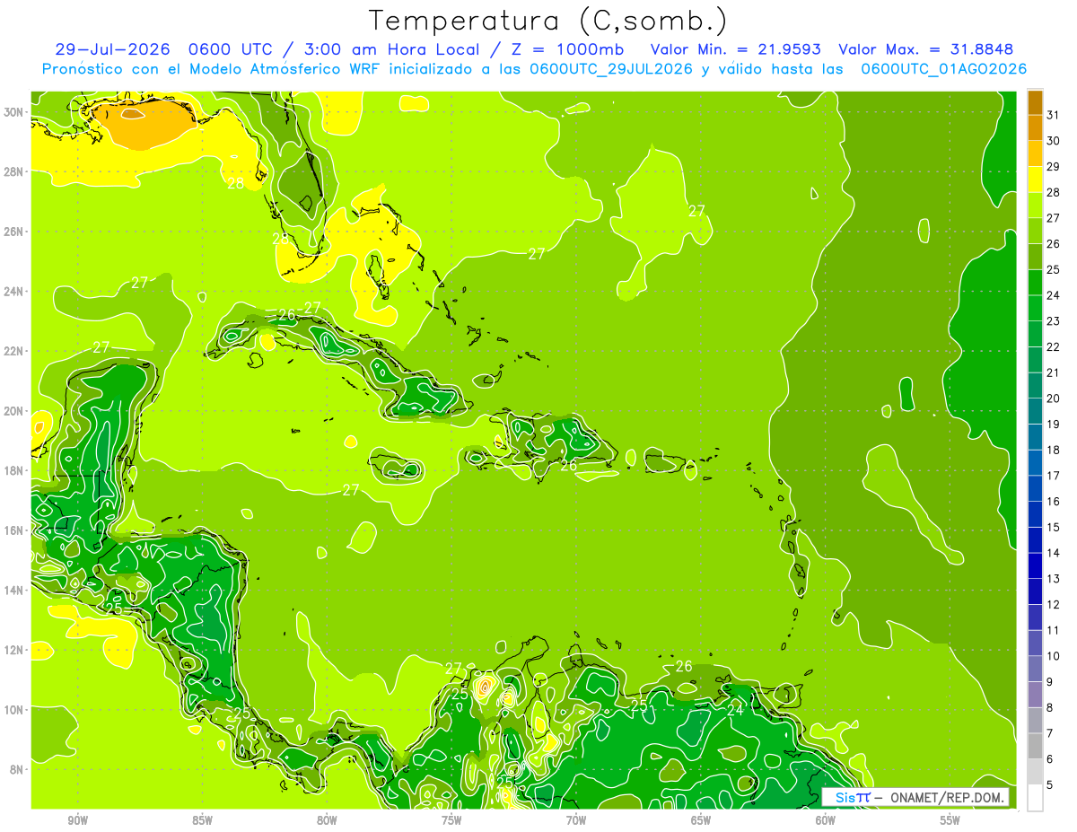Click the 24N latitude axis label

tap(15, 292)
